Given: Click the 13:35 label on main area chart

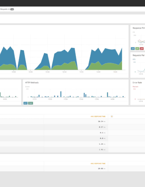Looking at the screenshot, I should coord(14,72).
